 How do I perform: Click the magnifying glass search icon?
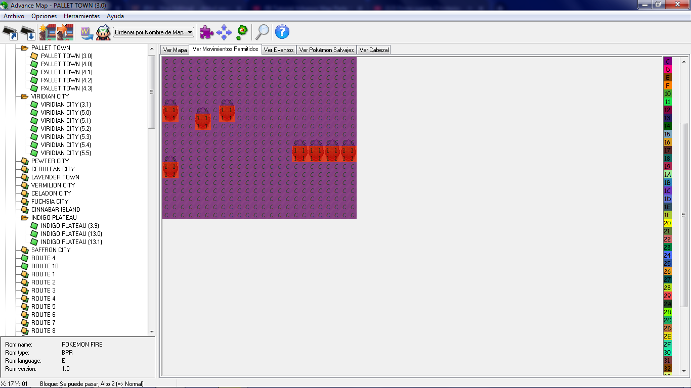tap(262, 32)
